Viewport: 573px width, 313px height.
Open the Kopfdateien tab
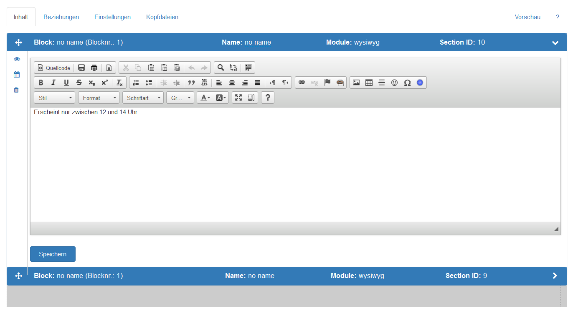(162, 17)
